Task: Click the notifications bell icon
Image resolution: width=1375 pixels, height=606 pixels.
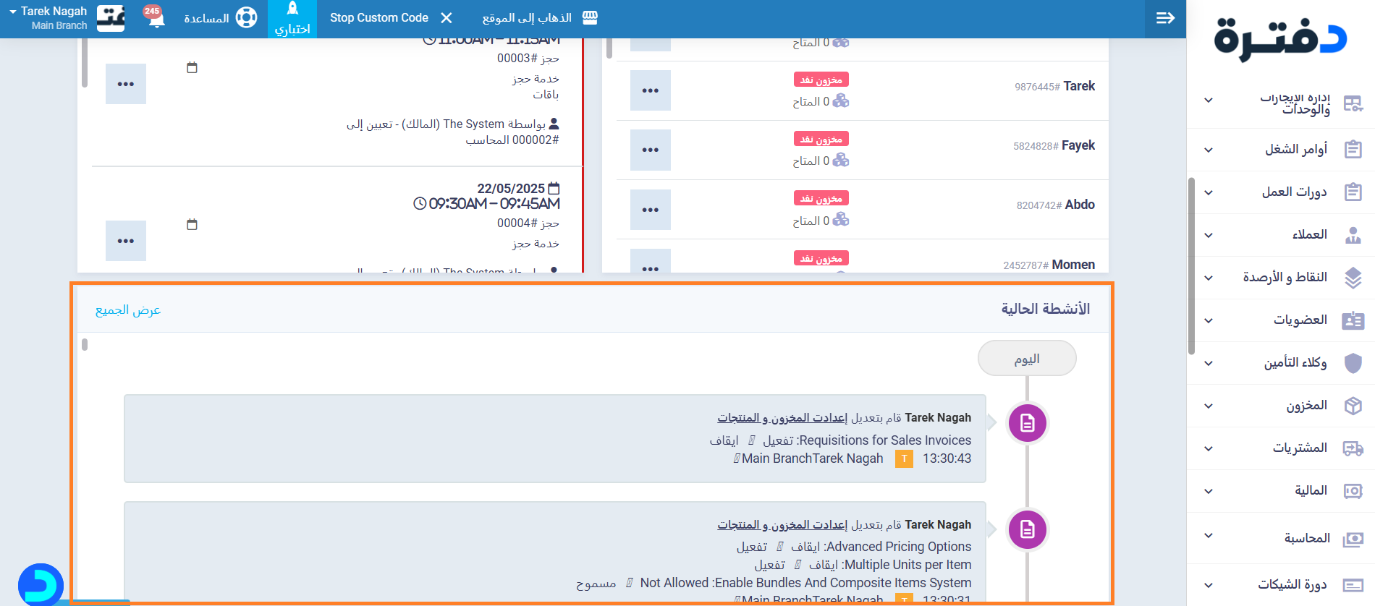Action: click(x=156, y=19)
